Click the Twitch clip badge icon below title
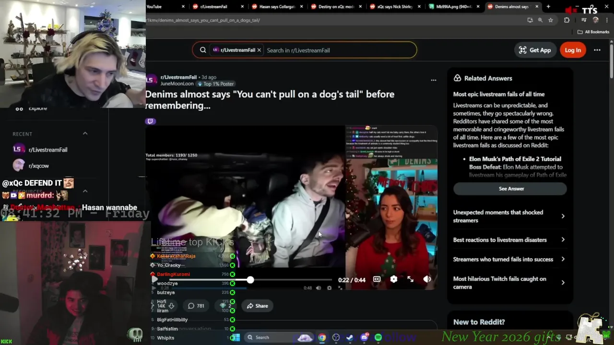The image size is (614, 345). pyautogui.click(x=151, y=121)
